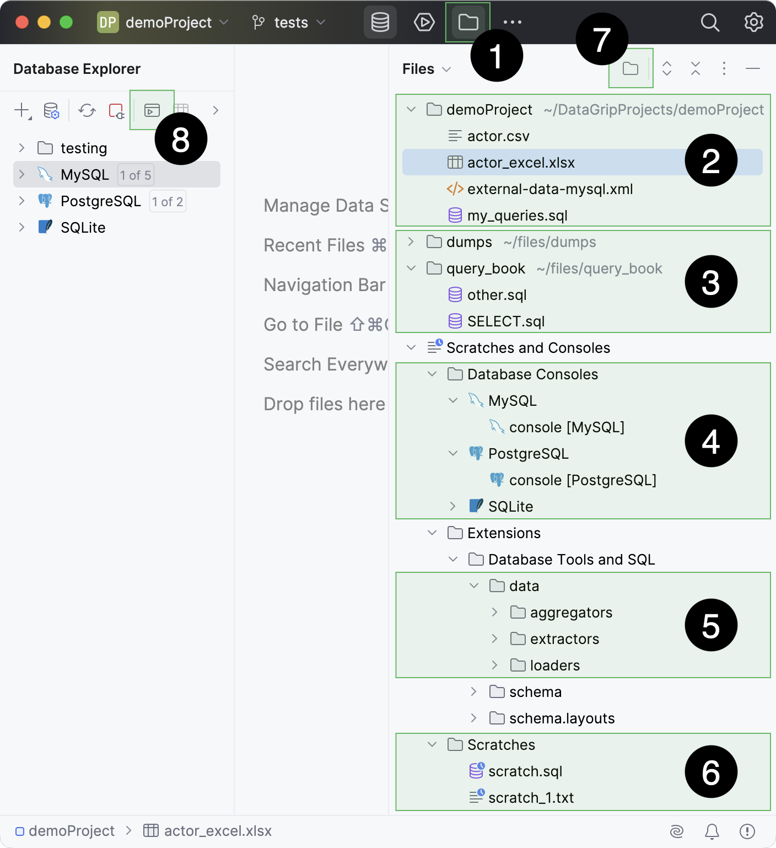Open the Jump to Query Console icon
Viewport: 776px width, 848px height.
tap(152, 110)
